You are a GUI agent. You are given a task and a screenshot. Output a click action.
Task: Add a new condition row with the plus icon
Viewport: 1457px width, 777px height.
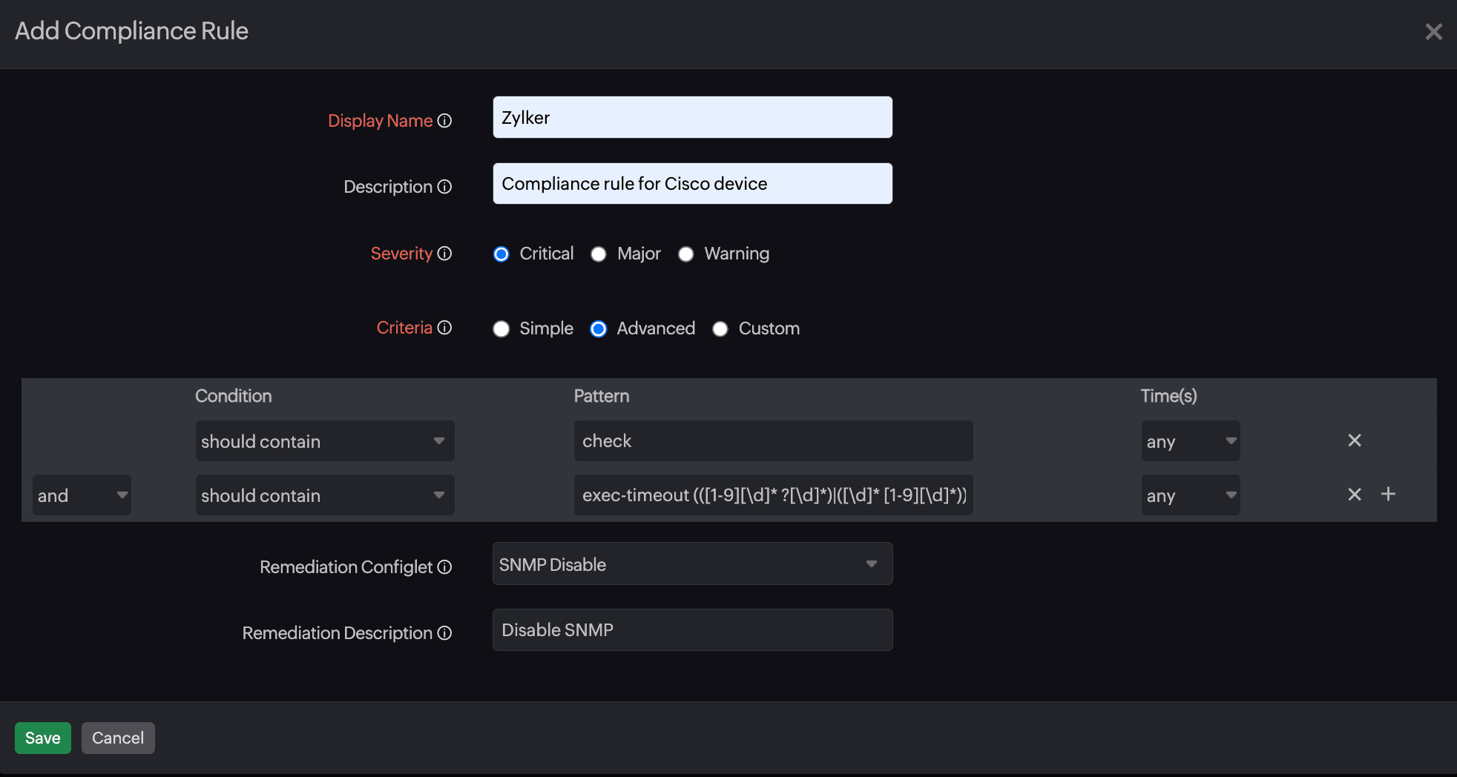(1389, 494)
